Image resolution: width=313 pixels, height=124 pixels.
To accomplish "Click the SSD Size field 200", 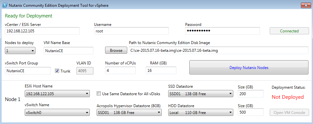I will point(251,94).
